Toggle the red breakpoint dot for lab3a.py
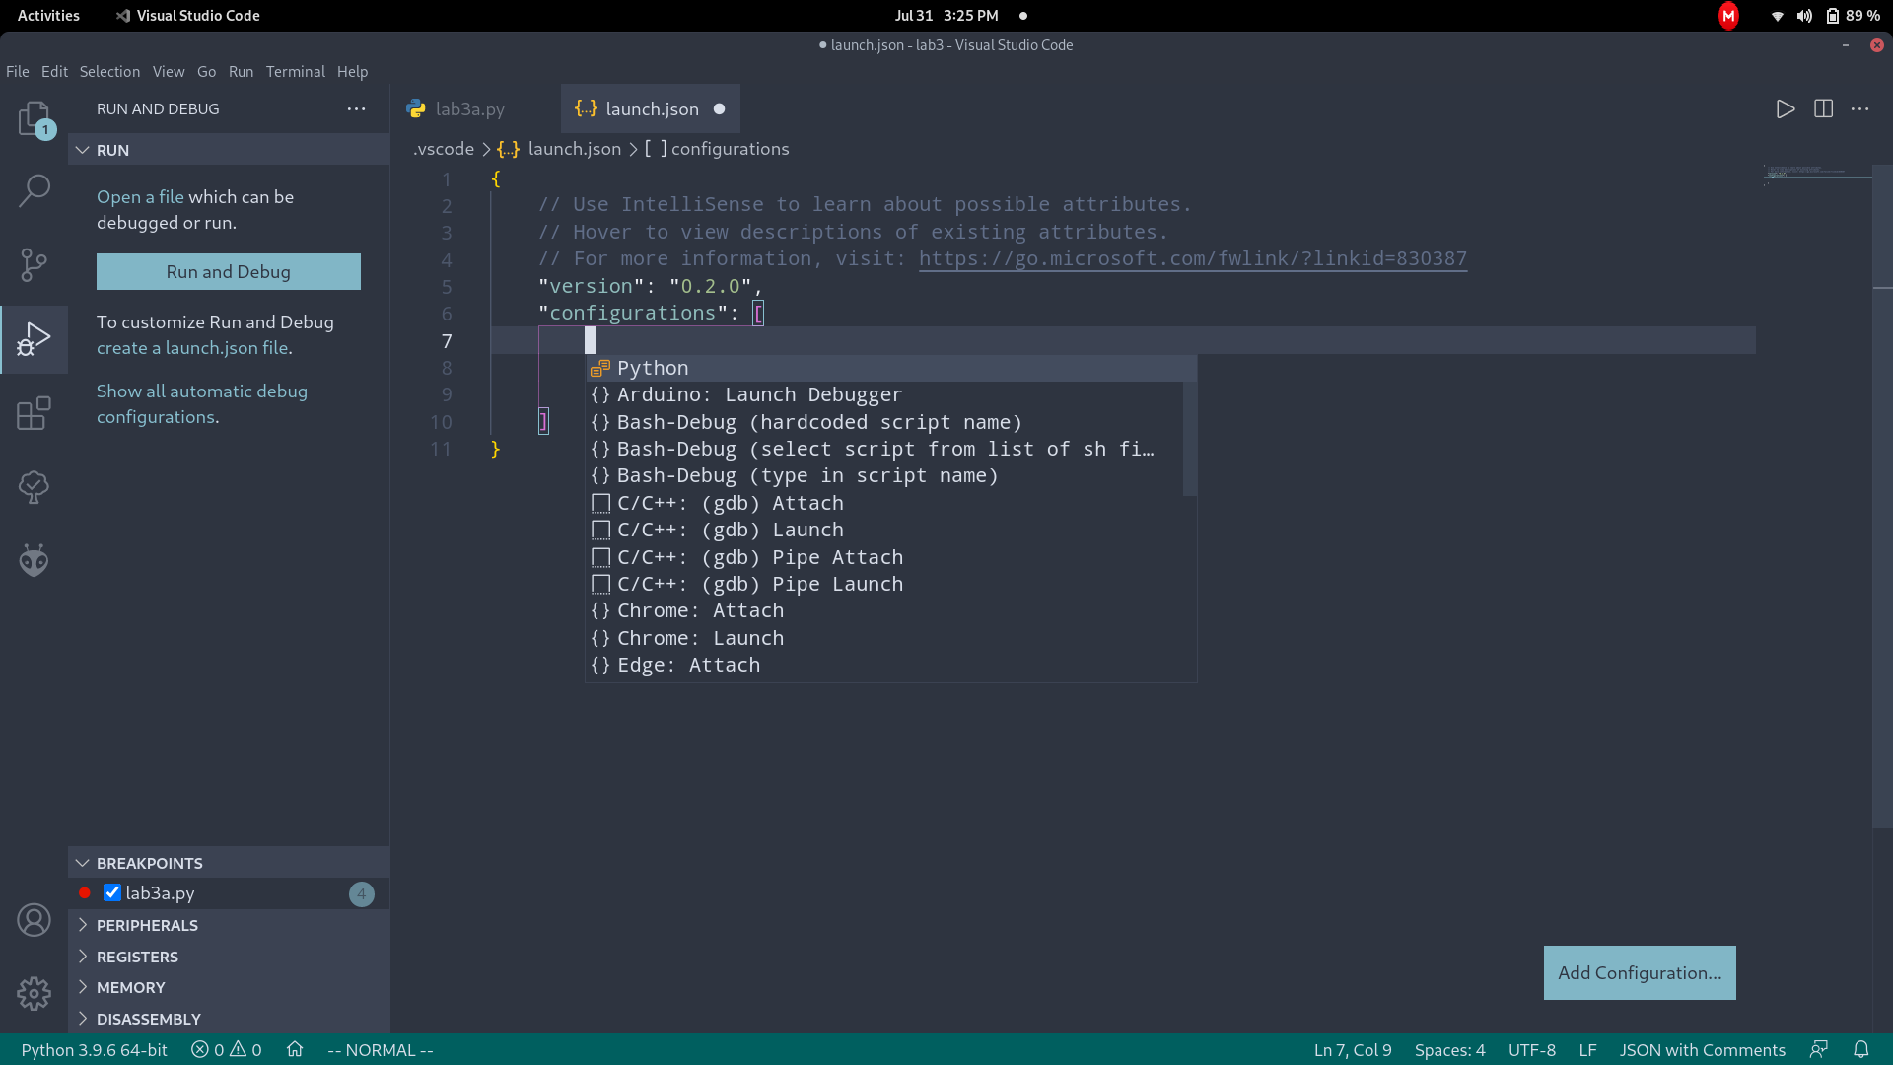 coord(84,892)
